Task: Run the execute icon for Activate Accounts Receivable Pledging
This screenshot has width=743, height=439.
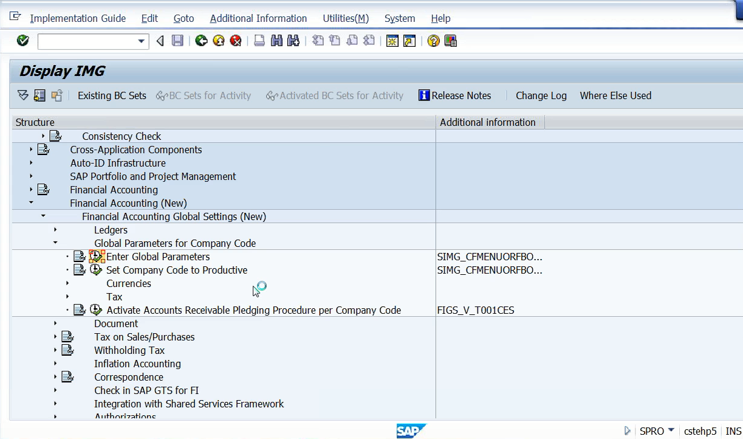Action: pyautogui.click(x=96, y=310)
